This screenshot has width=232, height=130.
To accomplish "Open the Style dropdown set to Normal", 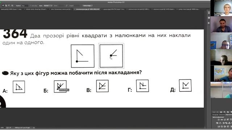I will 48,6.
